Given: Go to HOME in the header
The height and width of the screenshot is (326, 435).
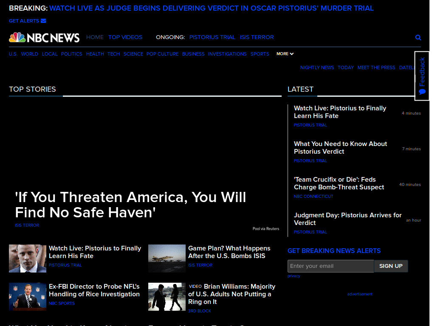Looking at the screenshot, I should pos(95,37).
